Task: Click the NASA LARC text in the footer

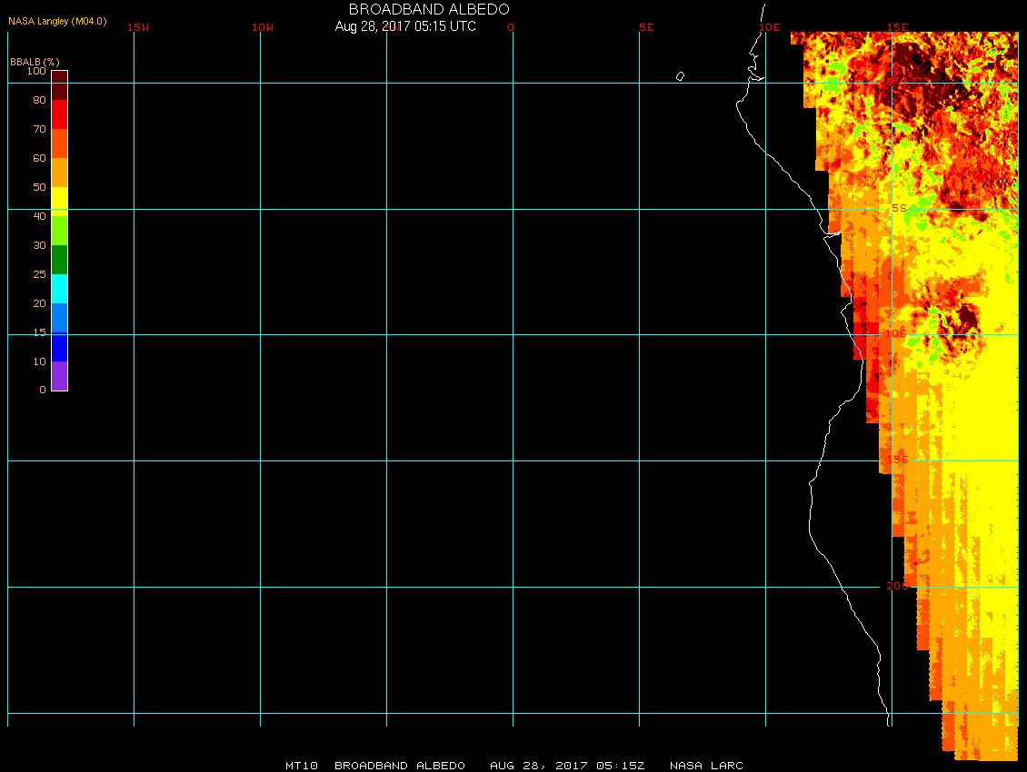Action: (706, 766)
